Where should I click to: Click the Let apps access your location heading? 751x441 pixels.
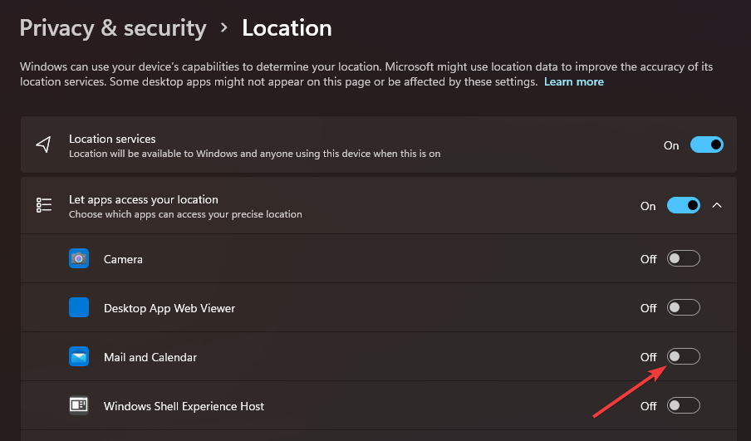click(144, 199)
